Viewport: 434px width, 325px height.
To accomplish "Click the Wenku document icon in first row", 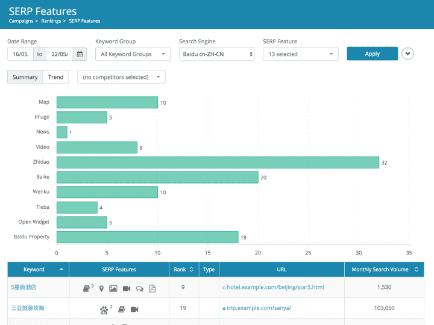I will (x=152, y=288).
